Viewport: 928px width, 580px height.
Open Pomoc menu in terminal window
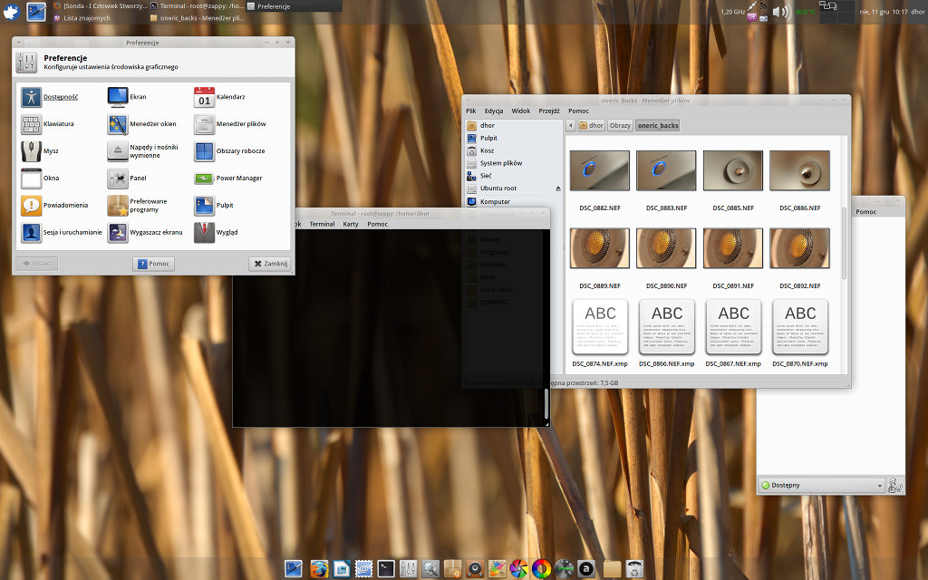[x=377, y=225]
